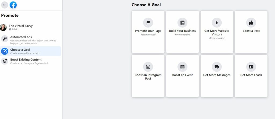This screenshot has height=119, width=275.
Task: Open Boost Existing Content option
Action: [x=31, y=61]
